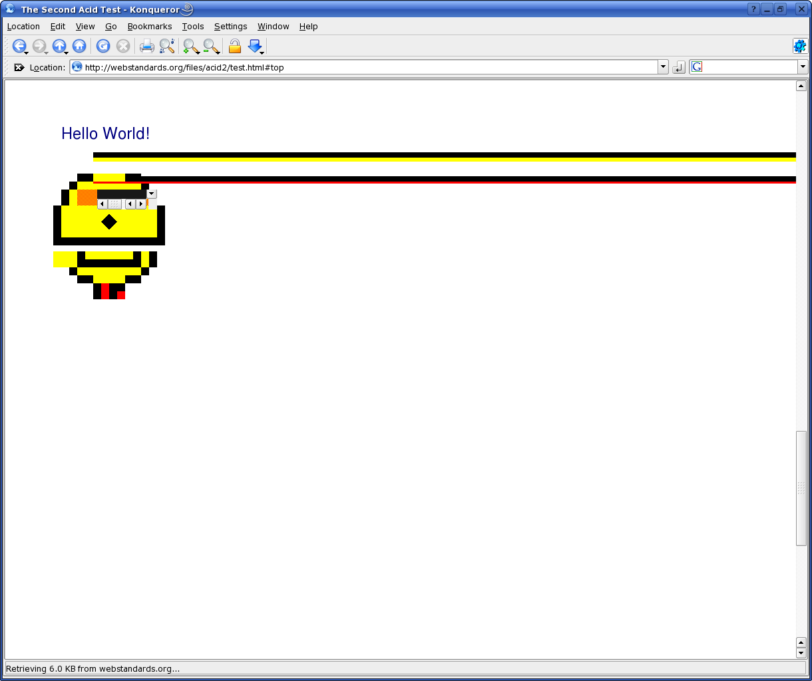The width and height of the screenshot is (812, 681).
Task: Reload the page with the Reload icon
Action: [103, 46]
